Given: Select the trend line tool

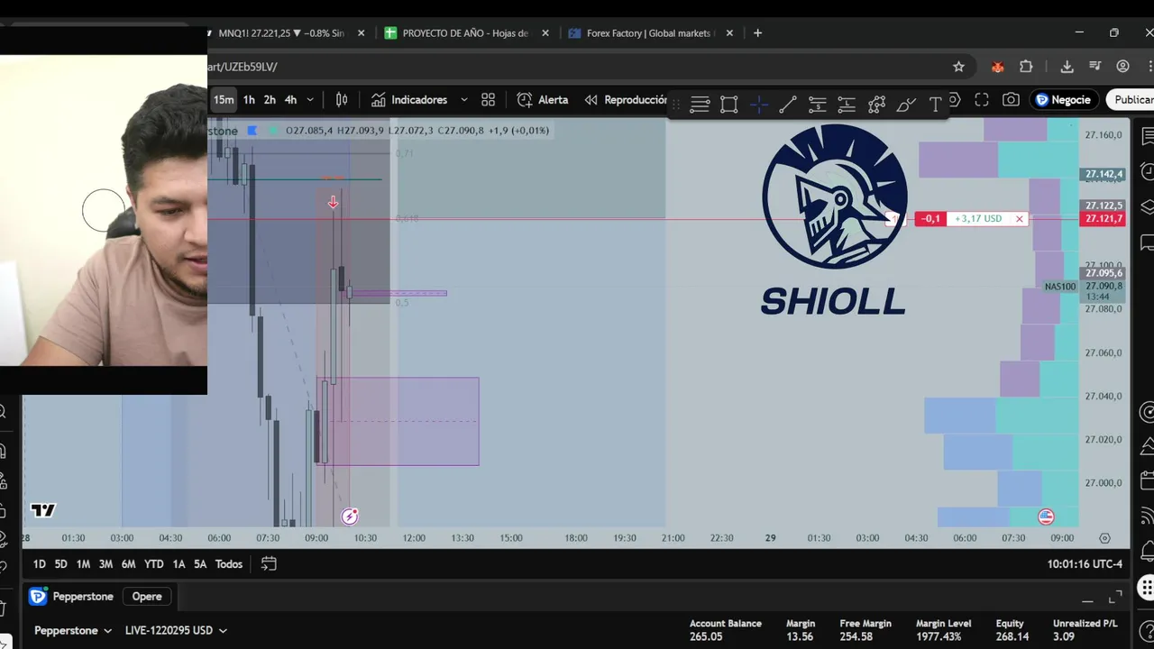Looking at the screenshot, I should [x=788, y=105].
